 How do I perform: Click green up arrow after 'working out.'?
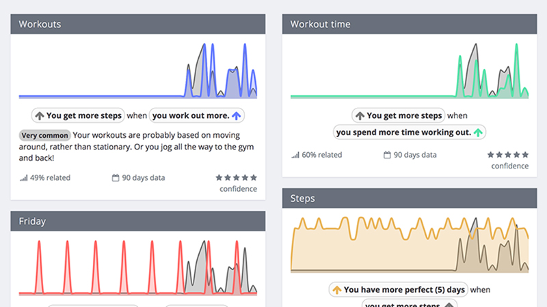[x=478, y=132]
